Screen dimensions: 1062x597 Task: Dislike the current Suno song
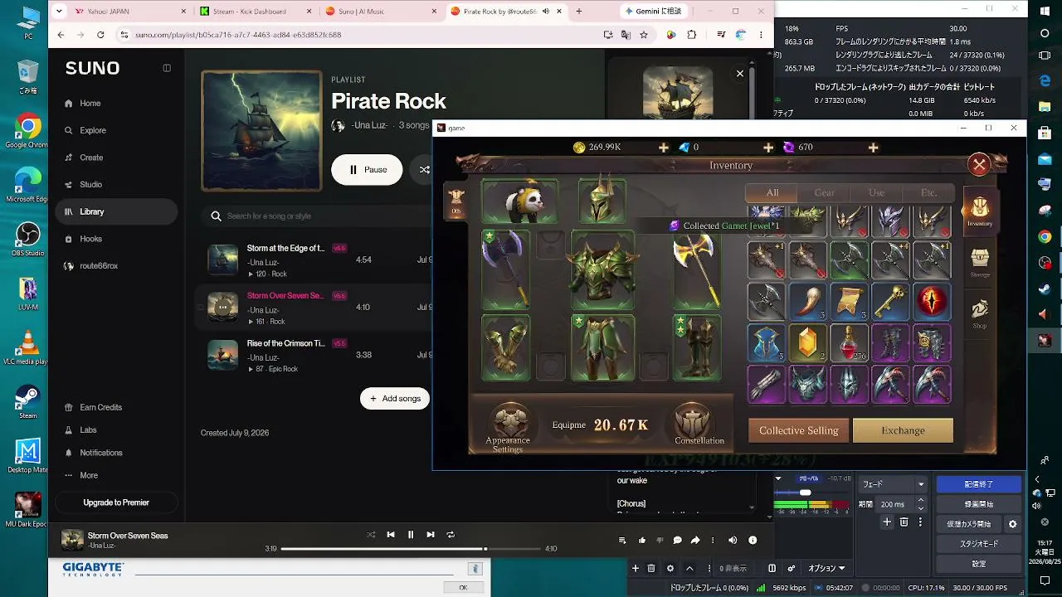coord(660,541)
